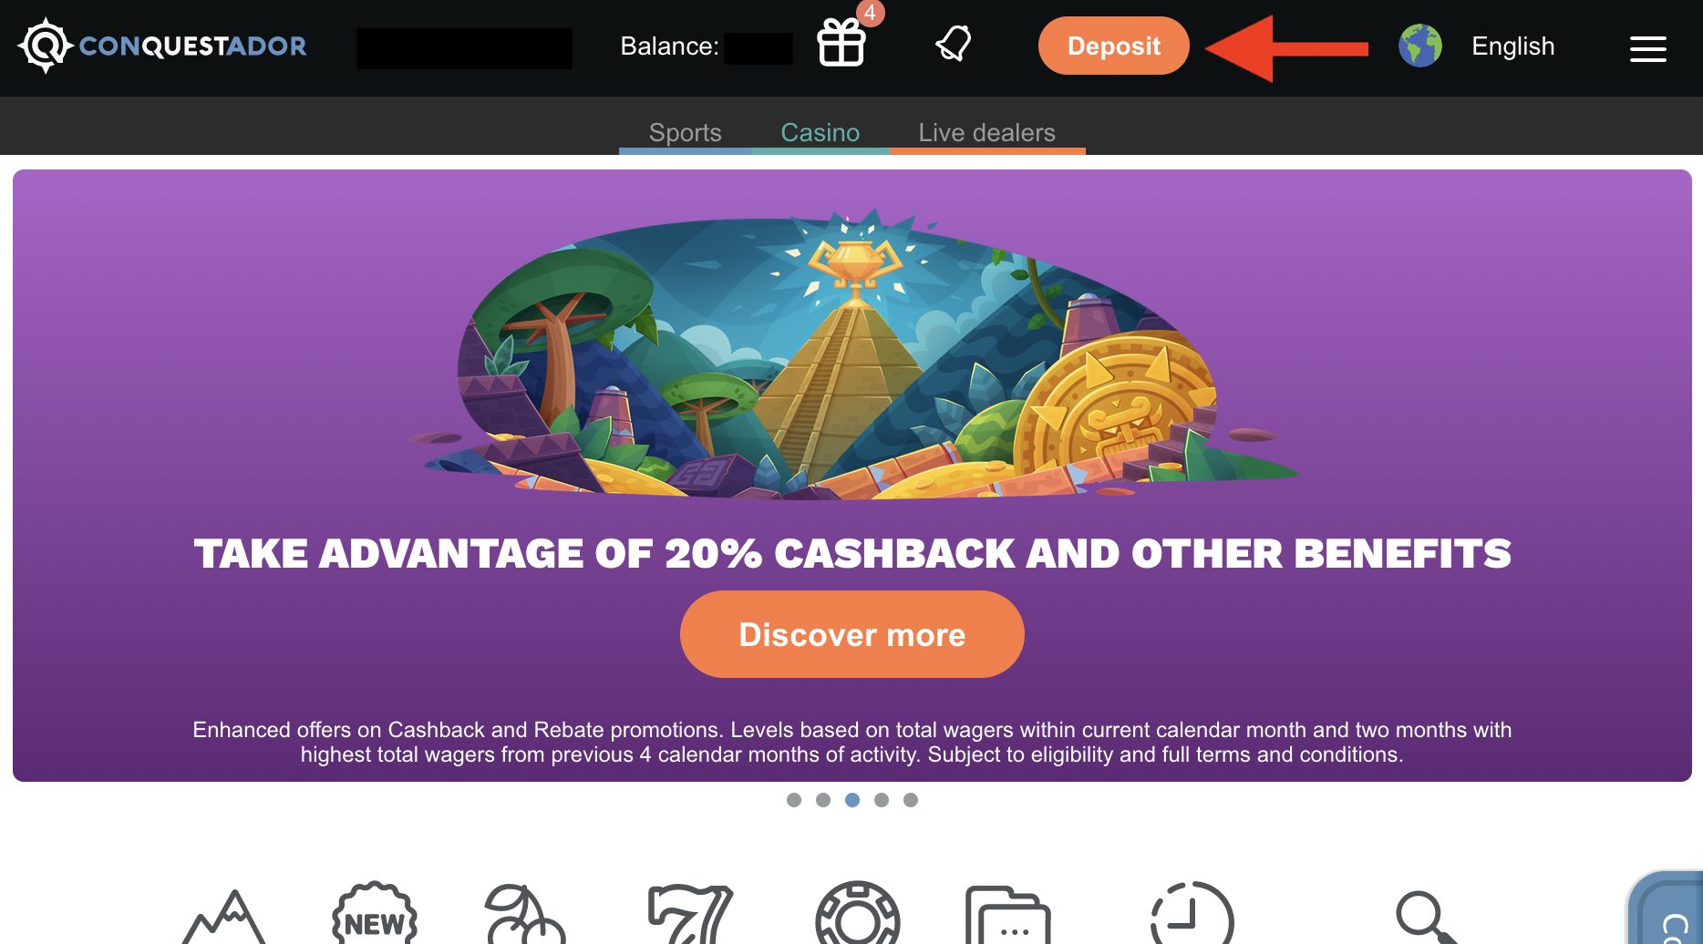This screenshot has width=1703, height=944.
Task: Select the lucky seven category icon
Action: tap(689, 914)
